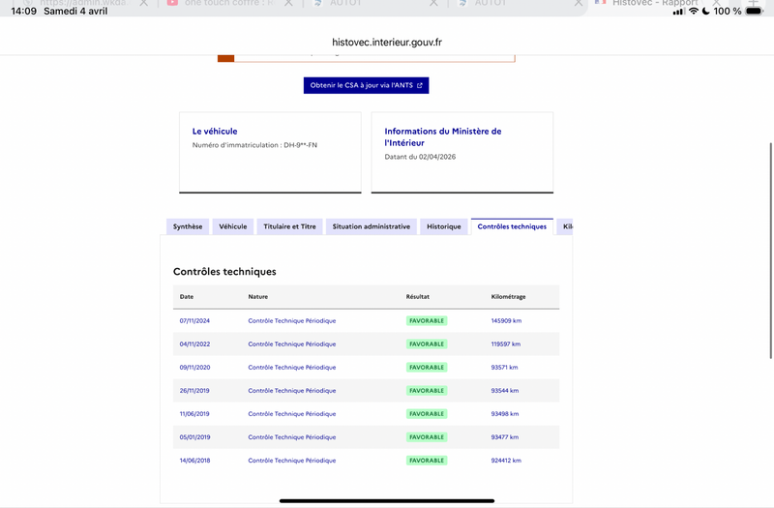This screenshot has height=508, width=774.
Task: Click the external link icon on ANTS button
Action: tap(419, 85)
